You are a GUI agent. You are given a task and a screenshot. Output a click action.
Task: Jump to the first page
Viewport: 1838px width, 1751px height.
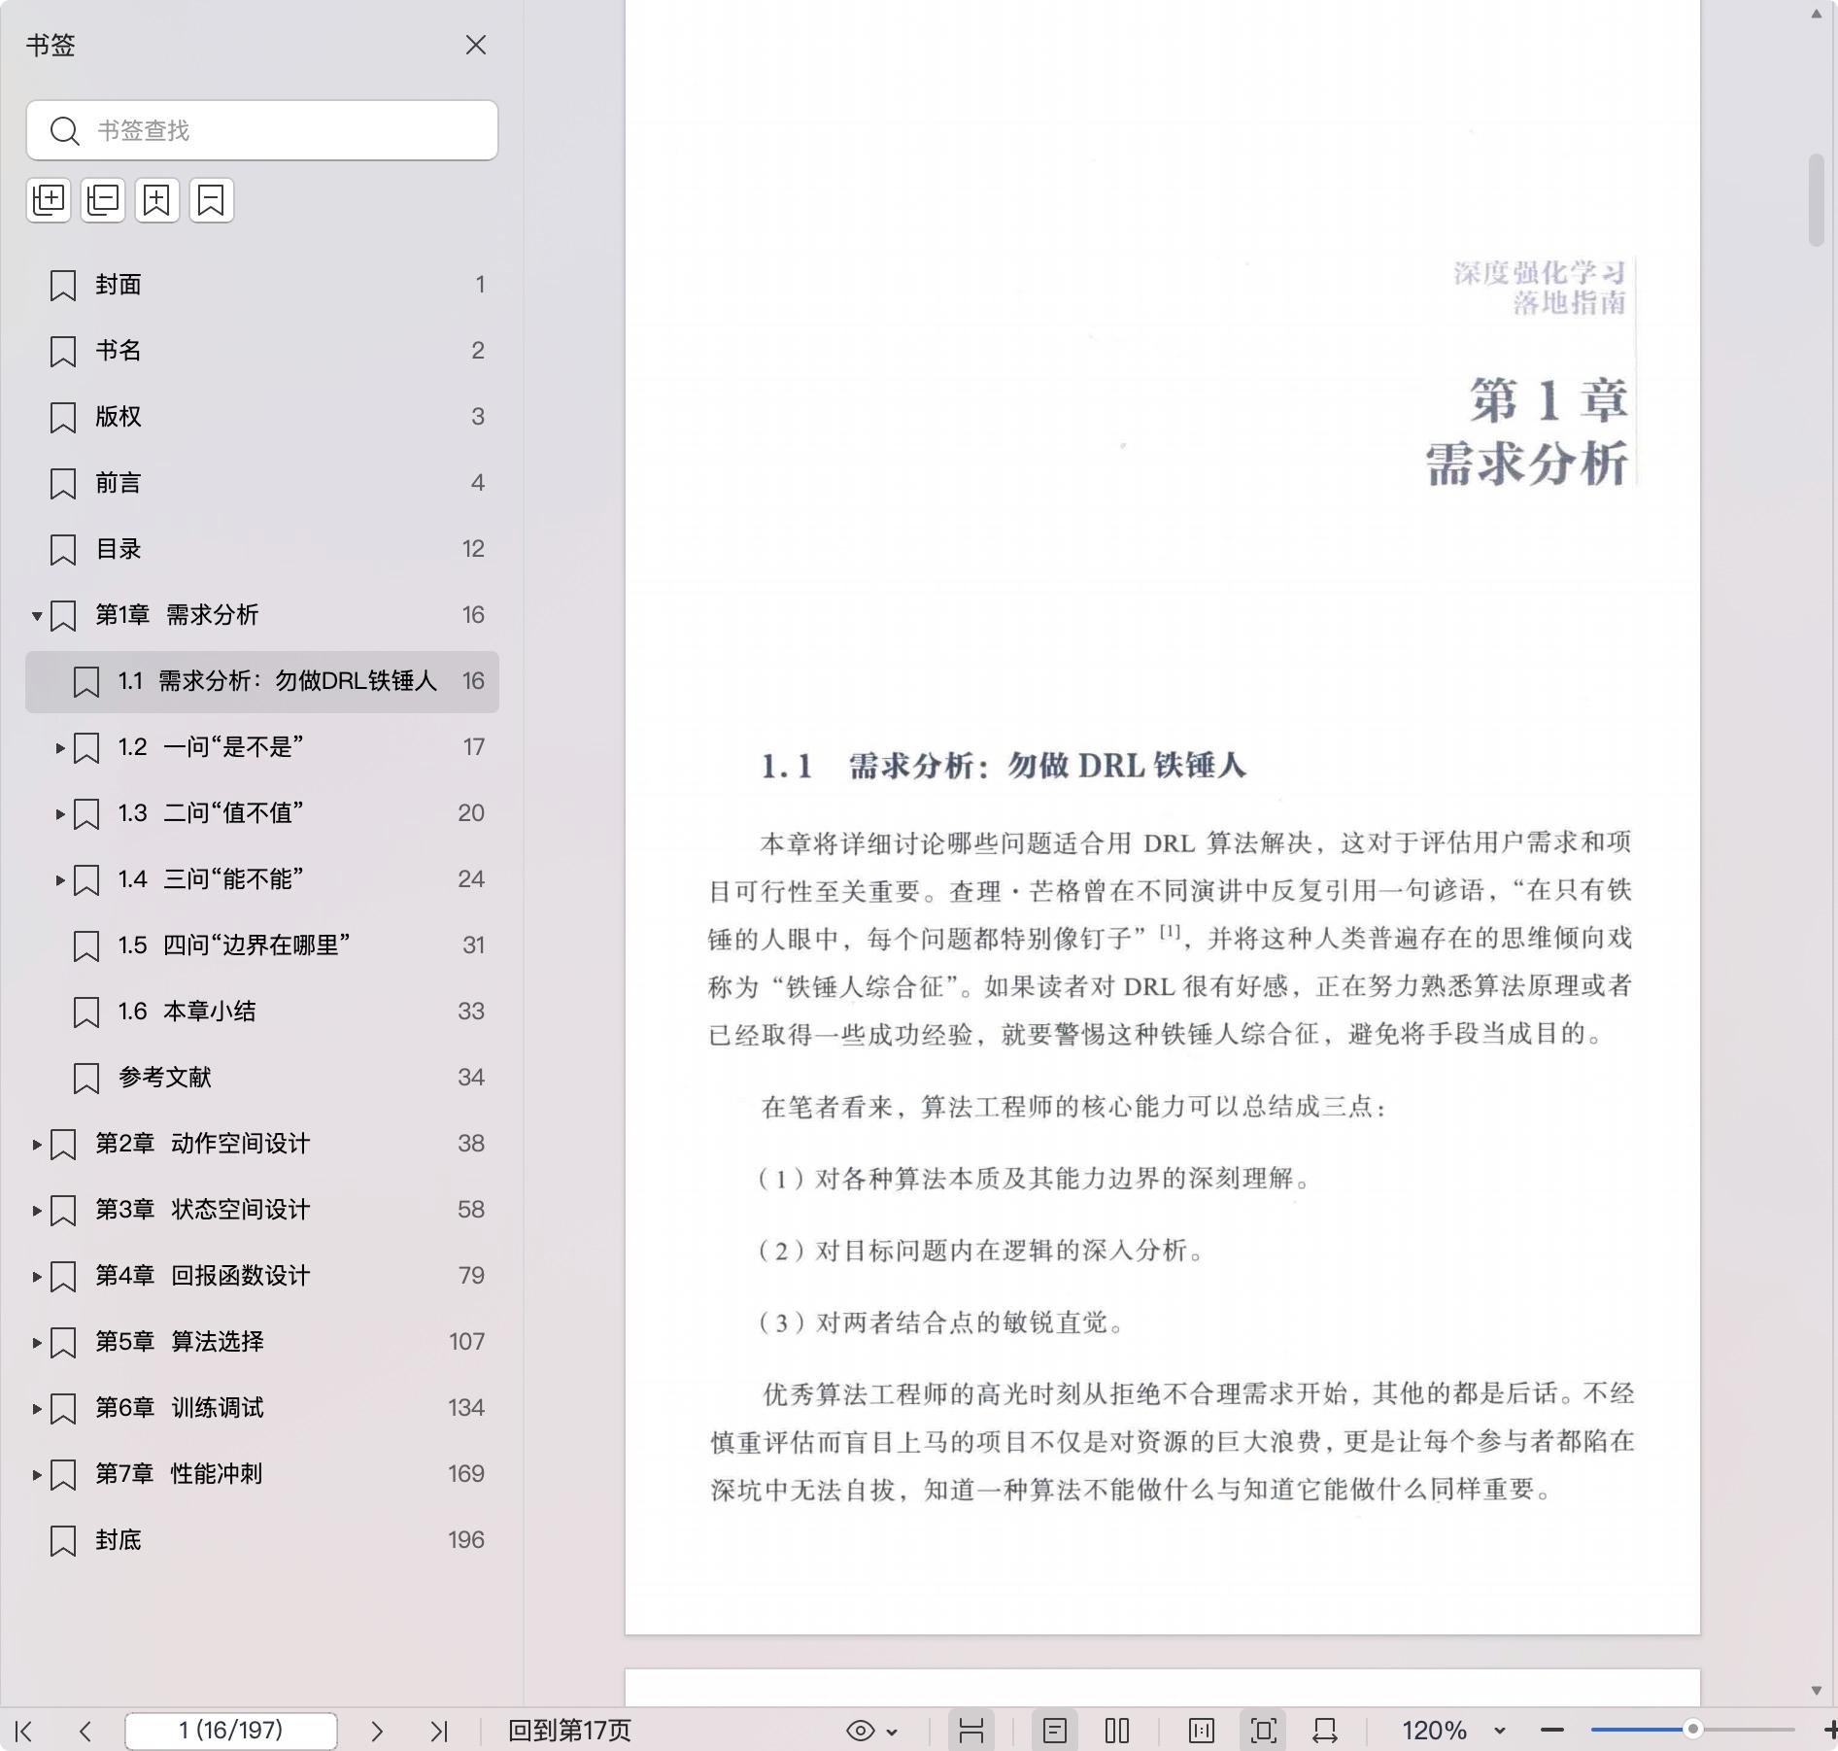tap(24, 1731)
